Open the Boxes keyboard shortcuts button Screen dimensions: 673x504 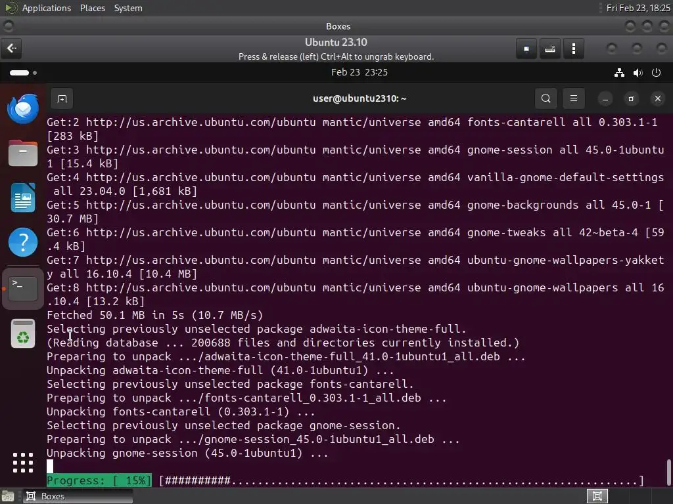click(x=550, y=49)
